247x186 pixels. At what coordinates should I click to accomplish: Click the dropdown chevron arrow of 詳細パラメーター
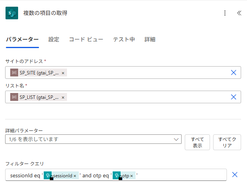pyautogui.click(x=176, y=139)
